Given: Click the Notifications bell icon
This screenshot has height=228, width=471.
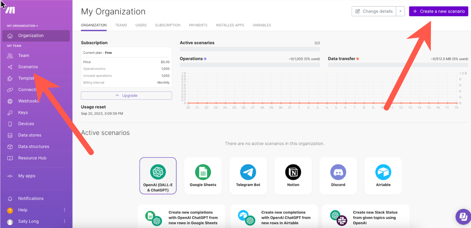Looking at the screenshot, I should (10, 199).
